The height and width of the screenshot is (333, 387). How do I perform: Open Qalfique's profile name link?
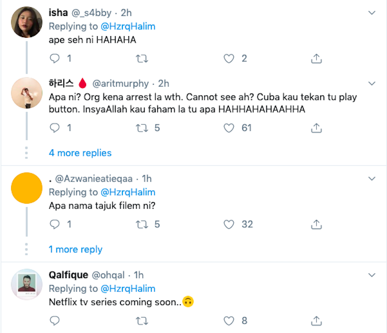[x=68, y=275]
